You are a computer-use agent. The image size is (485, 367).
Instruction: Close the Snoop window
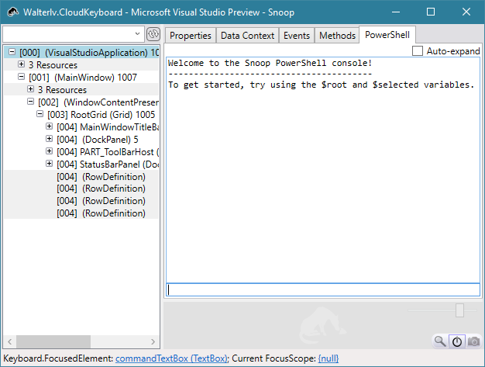[x=466, y=12]
